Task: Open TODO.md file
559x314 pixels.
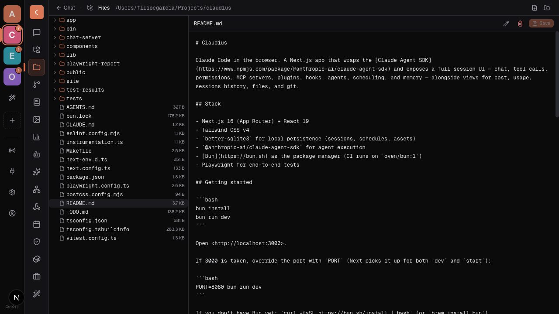Action: click(119, 212)
